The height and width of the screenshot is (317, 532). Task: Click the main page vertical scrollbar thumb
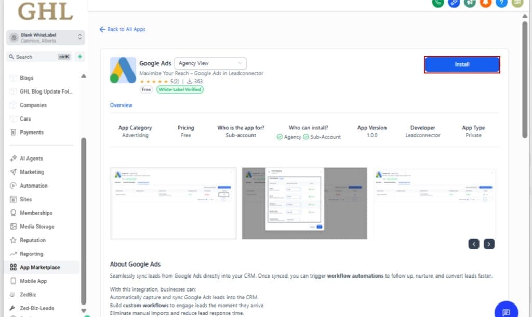click(x=525, y=80)
